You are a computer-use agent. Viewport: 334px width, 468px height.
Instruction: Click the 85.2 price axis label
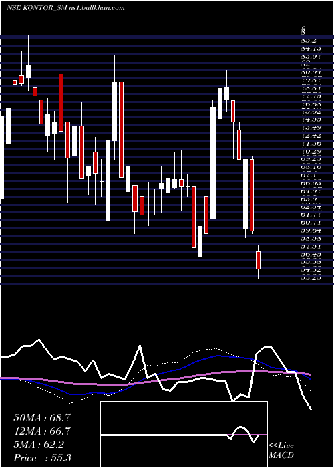coord(309,39)
